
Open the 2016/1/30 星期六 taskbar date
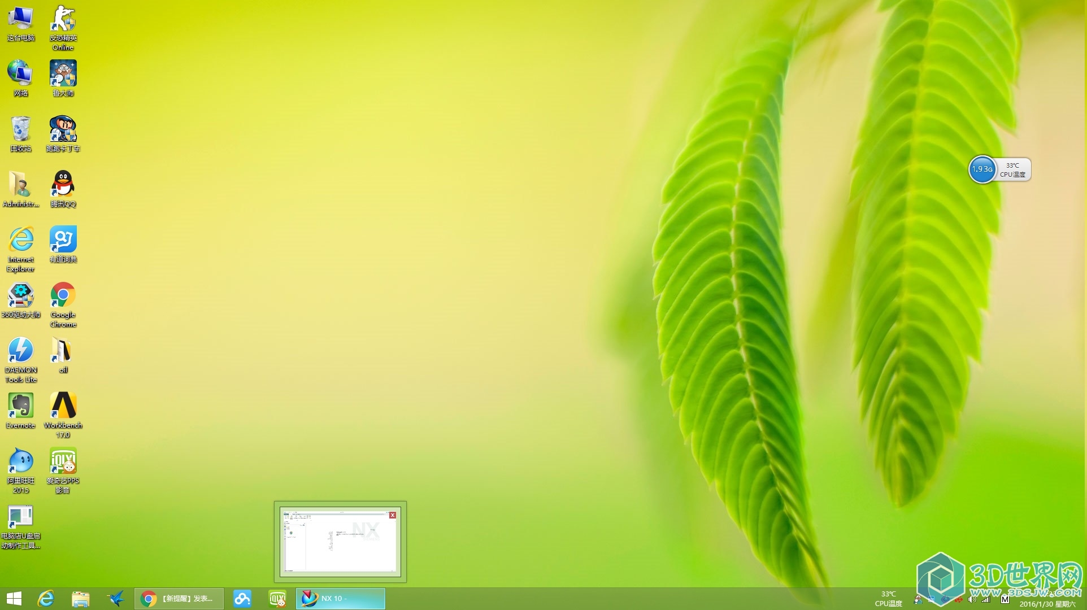click(x=1047, y=604)
